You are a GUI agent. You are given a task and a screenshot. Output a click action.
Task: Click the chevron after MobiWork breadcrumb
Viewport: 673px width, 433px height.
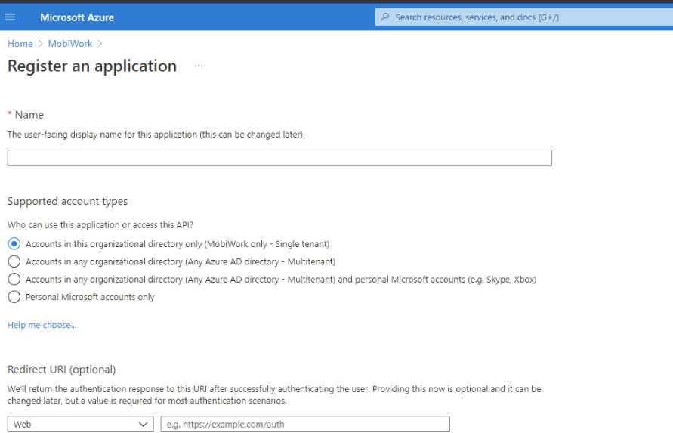tap(100, 44)
